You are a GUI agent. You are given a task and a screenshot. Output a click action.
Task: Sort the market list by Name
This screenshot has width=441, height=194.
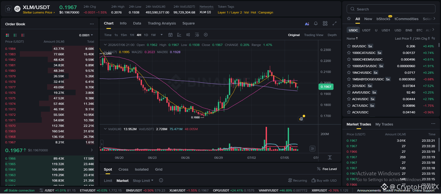352,39
